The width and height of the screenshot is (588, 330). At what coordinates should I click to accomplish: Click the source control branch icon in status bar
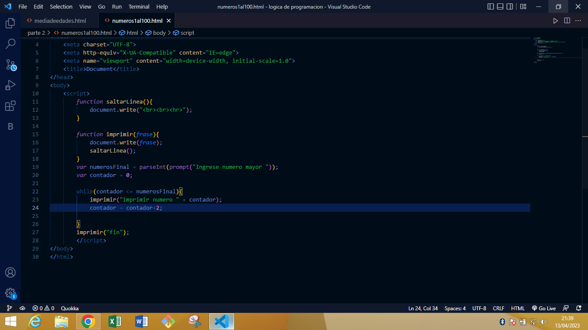pos(9,308)
